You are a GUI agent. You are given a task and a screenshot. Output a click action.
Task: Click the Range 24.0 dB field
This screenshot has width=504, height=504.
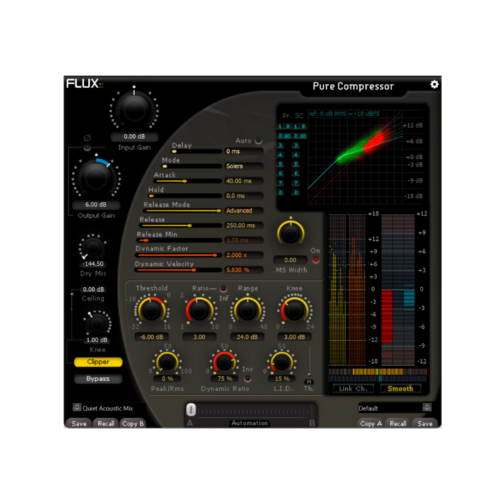point(247,337)
